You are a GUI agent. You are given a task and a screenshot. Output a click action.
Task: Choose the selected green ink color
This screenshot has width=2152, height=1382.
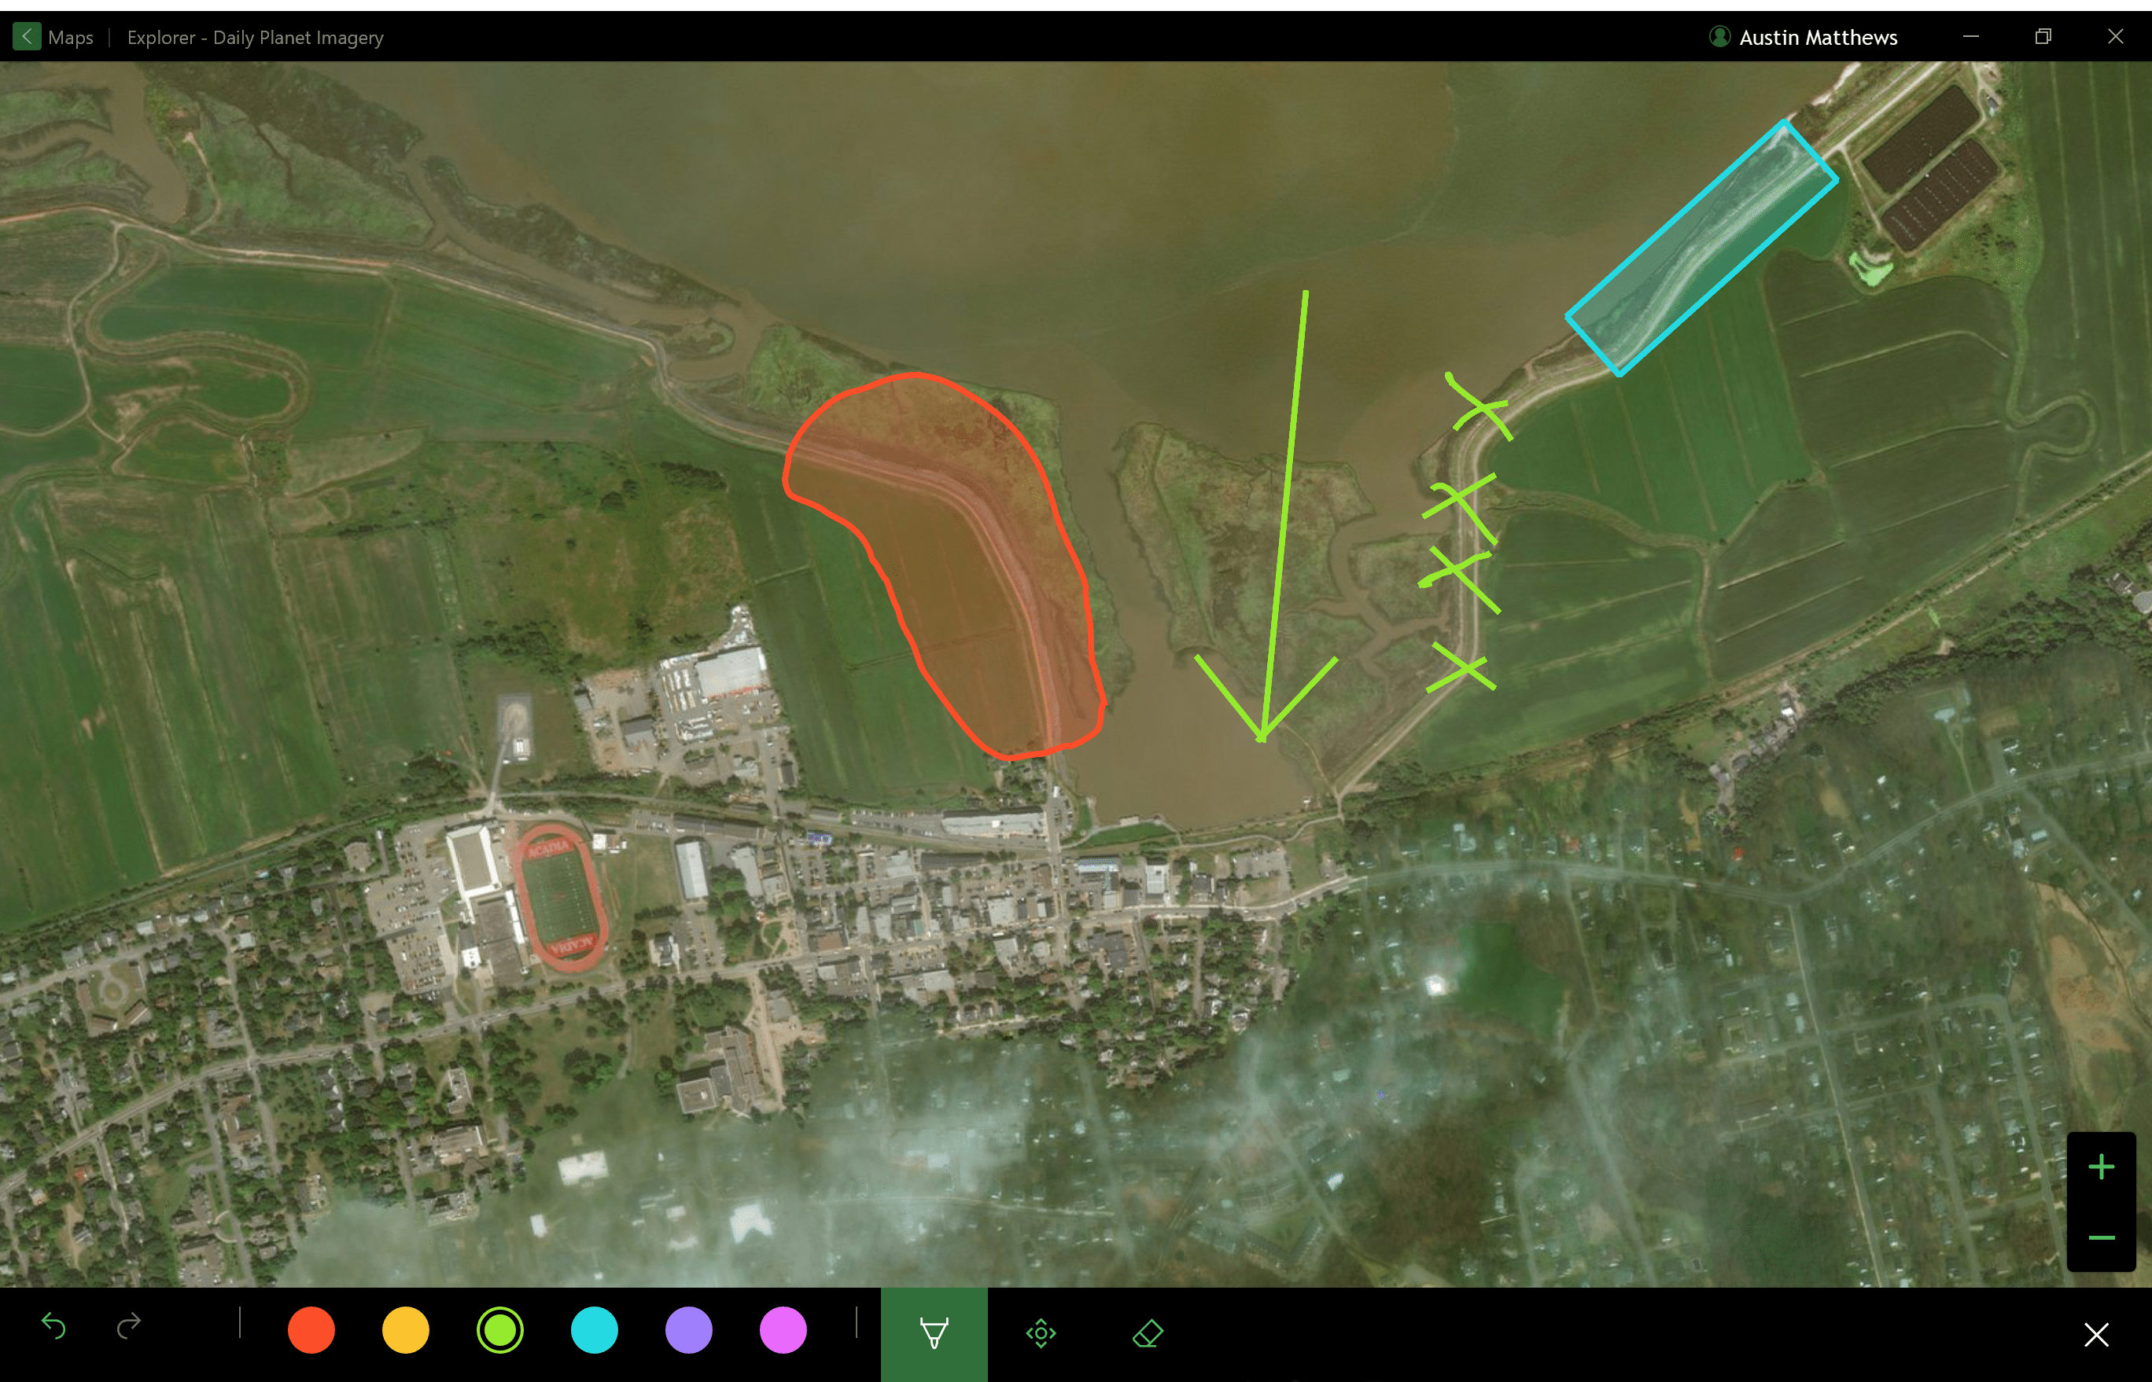click(x=500, y=1329)
